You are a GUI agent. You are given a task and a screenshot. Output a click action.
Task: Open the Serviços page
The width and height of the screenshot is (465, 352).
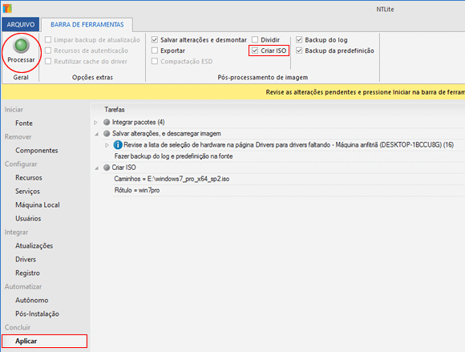point(27,192)
